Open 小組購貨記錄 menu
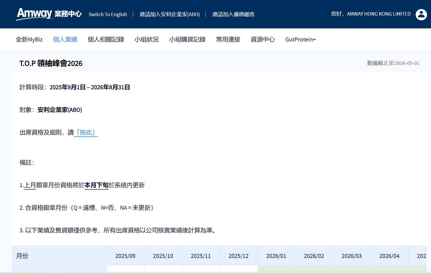The image size is (431, 274). (187, 39)
